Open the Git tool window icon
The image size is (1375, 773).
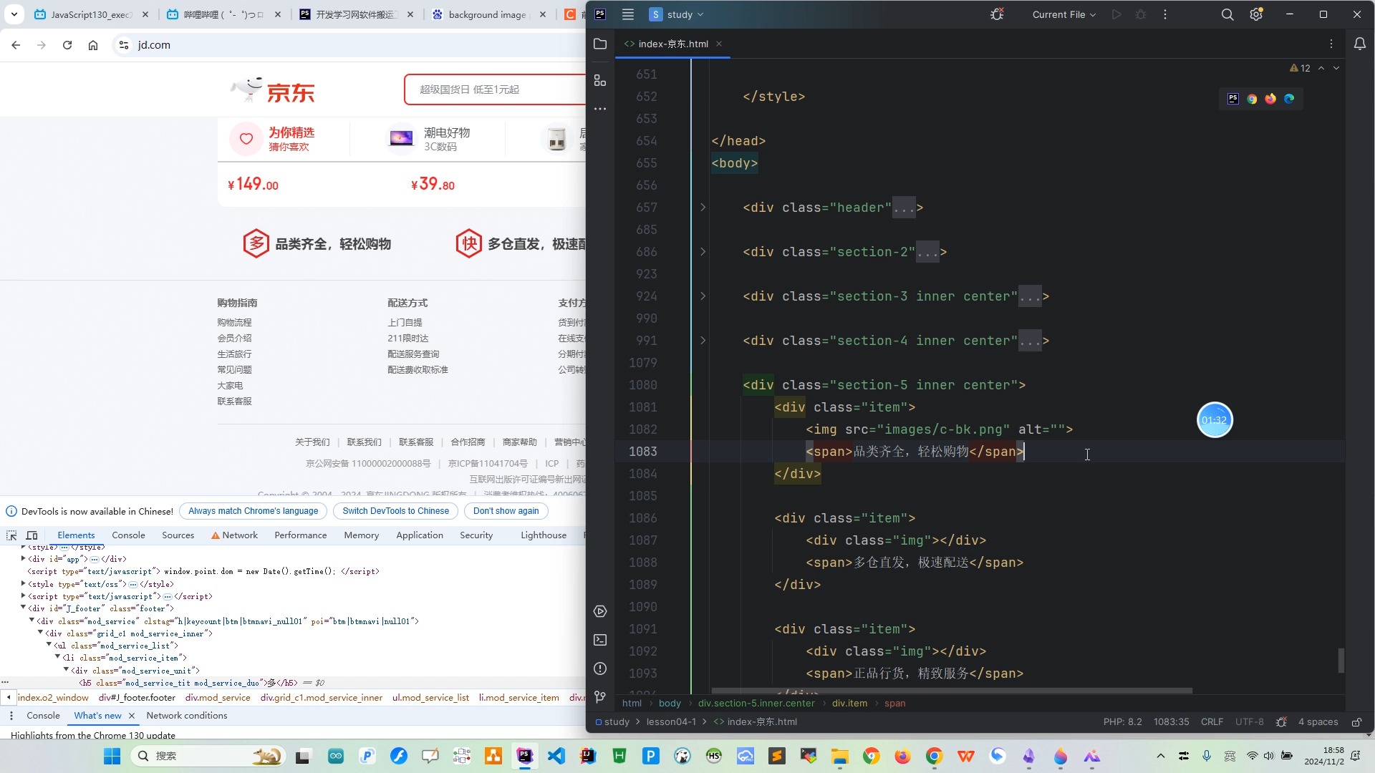[x=600, y=696]
